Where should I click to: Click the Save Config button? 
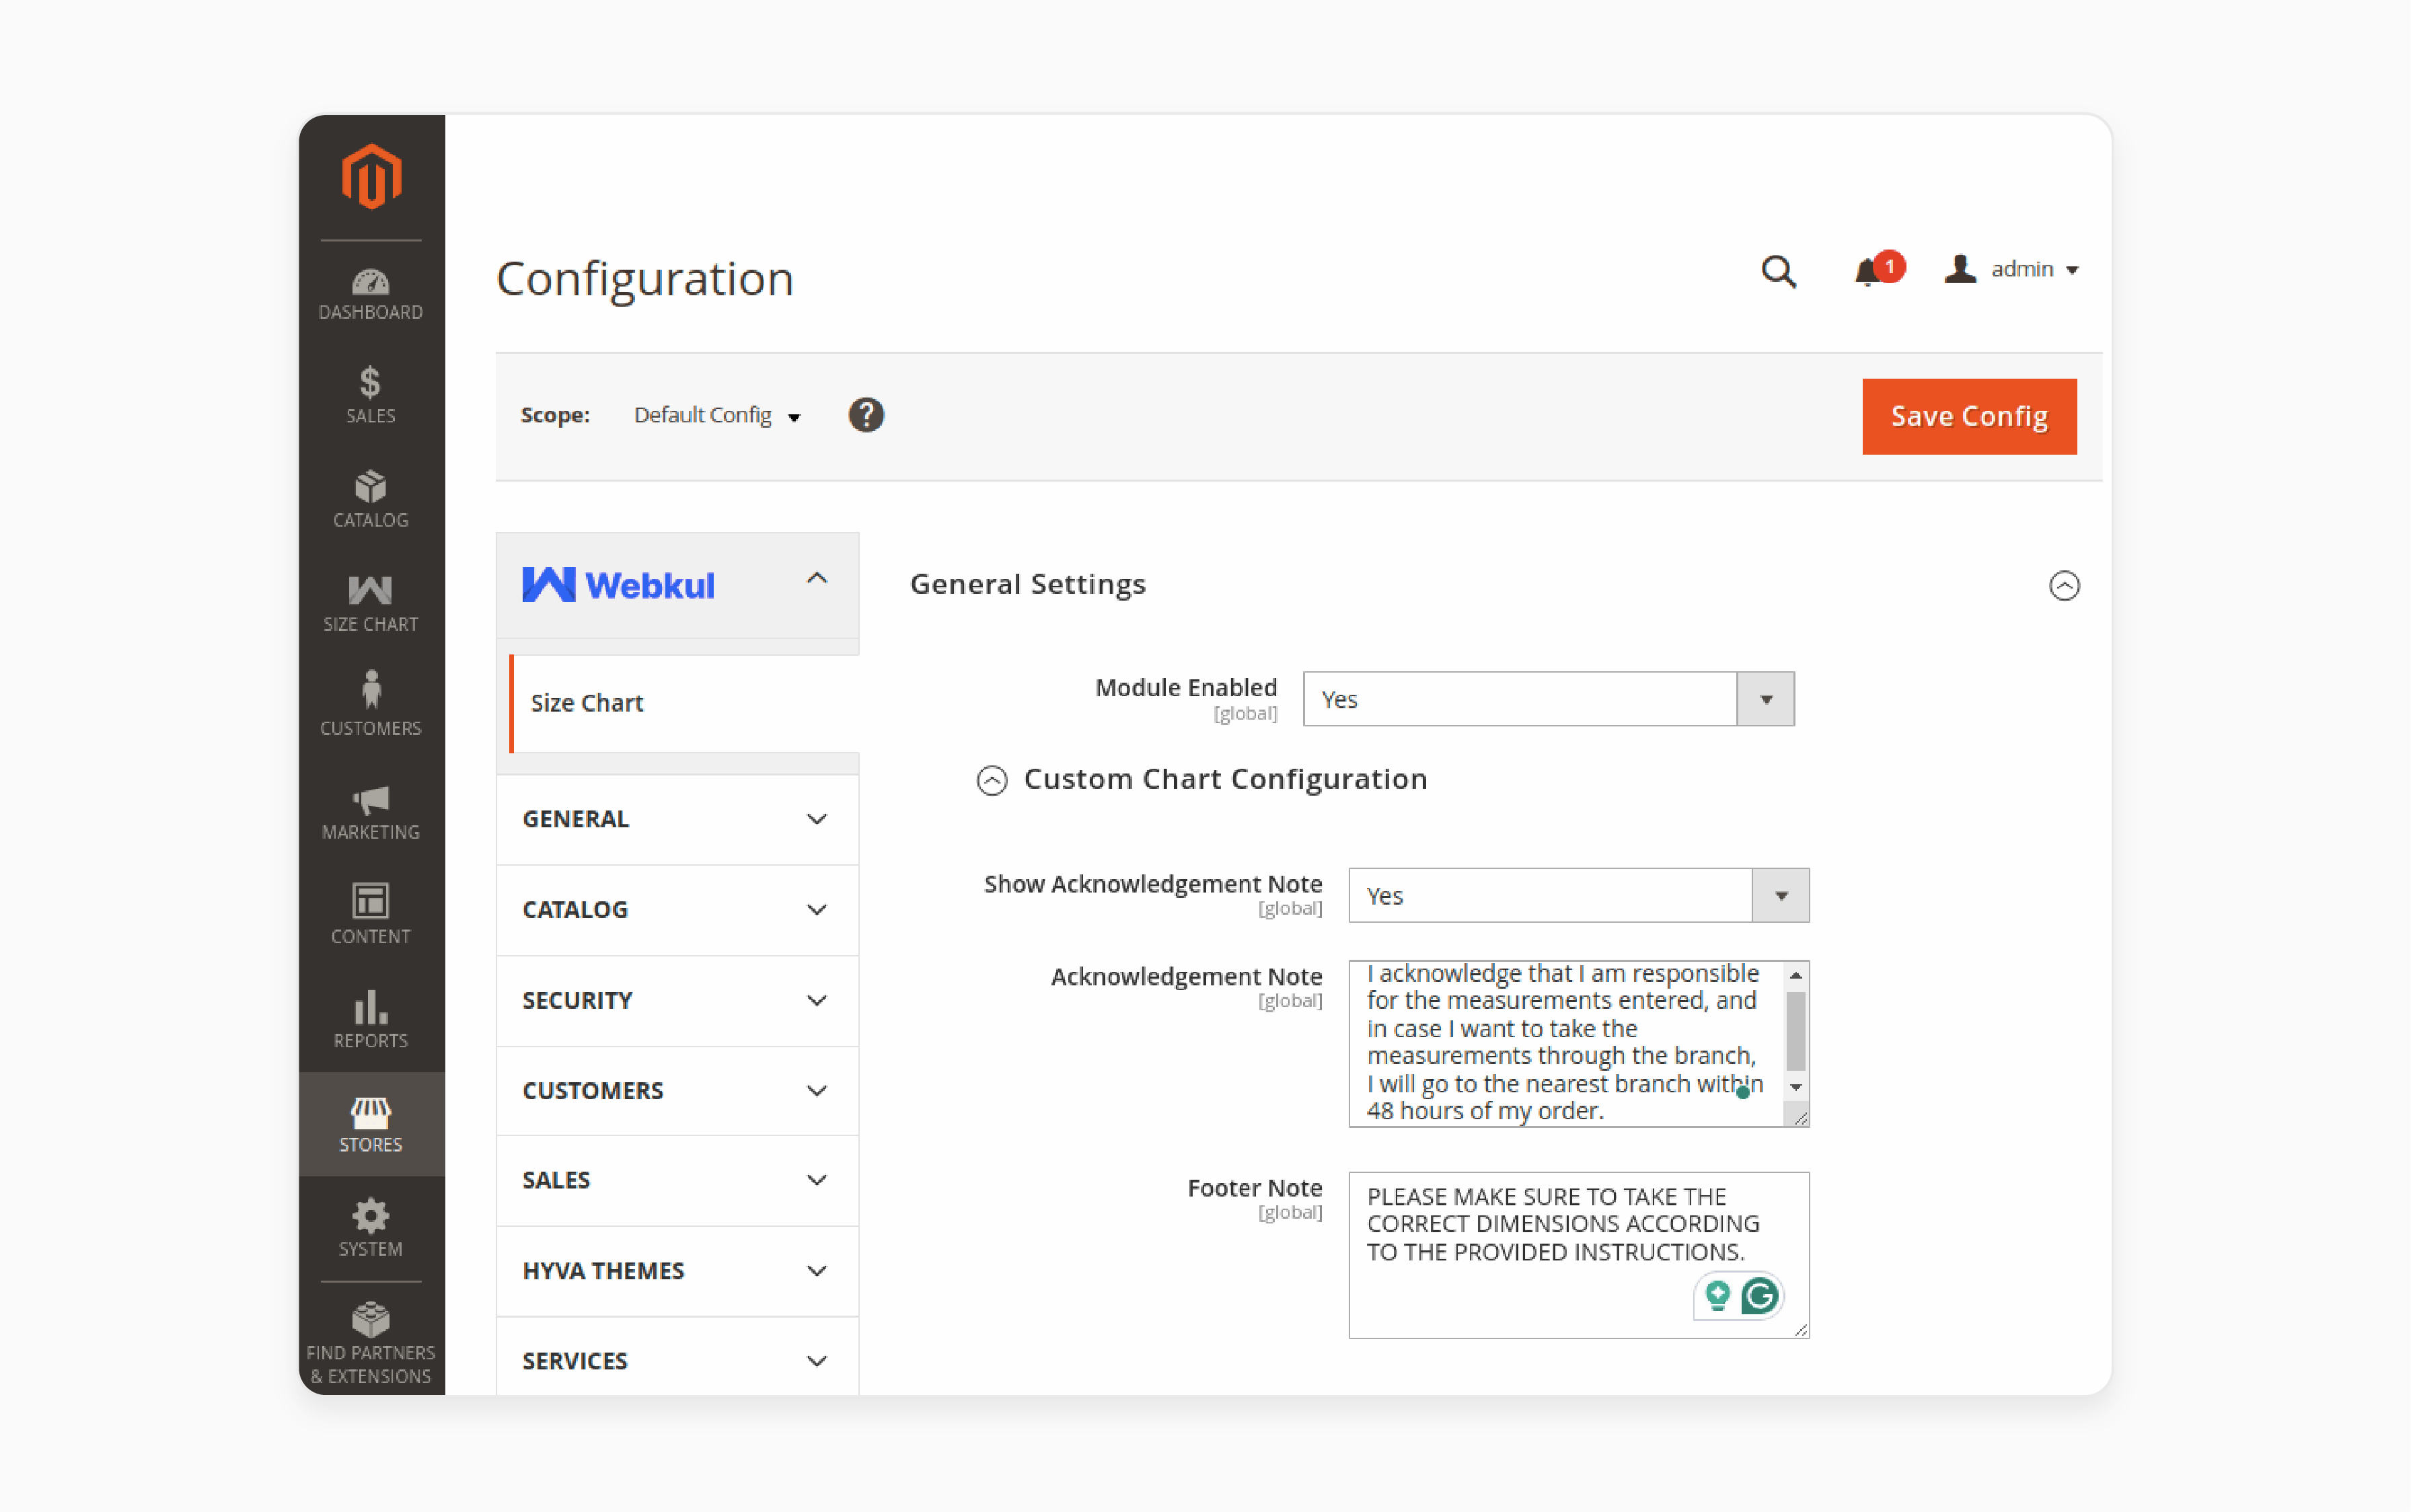[1969, 416]
